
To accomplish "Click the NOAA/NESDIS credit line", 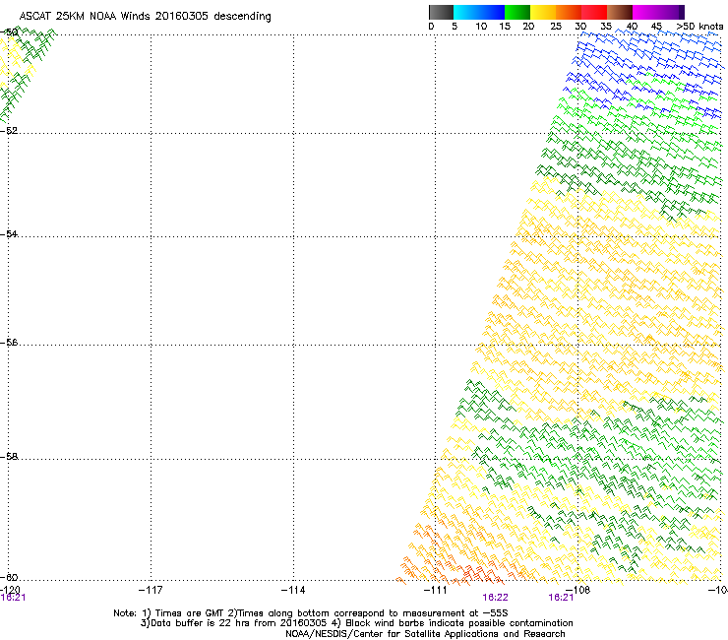I will tap(425, 634).
